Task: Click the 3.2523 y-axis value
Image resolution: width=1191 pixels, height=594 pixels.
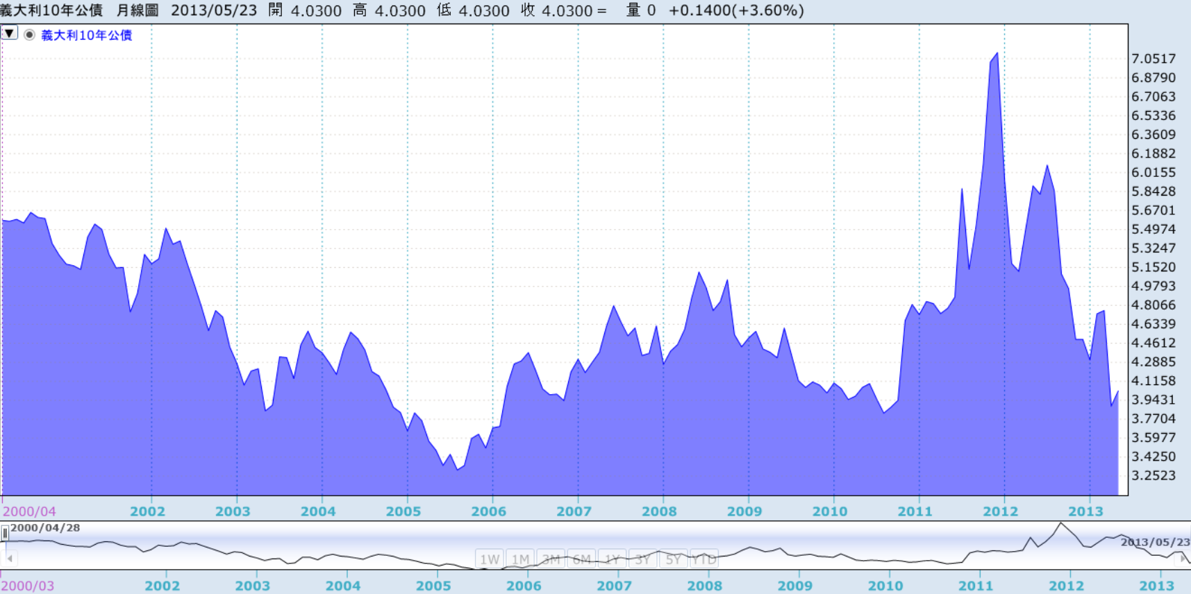Action: (x=1153, y=475)
